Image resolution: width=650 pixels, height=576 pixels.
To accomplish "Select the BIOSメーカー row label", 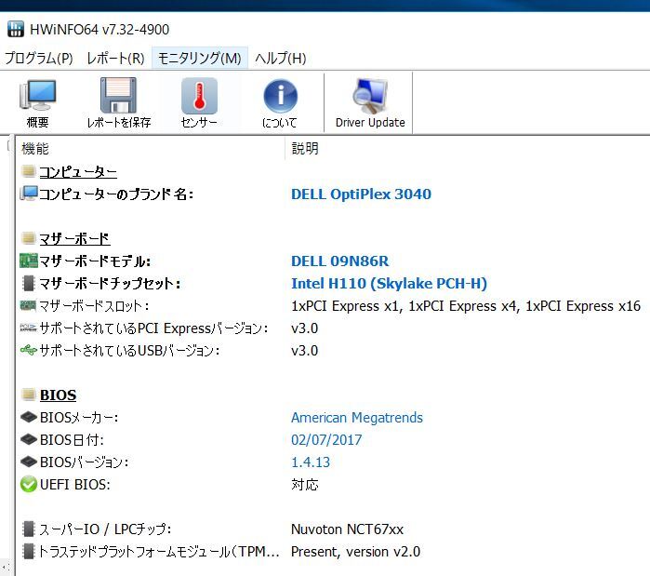I will click(79, 418).
